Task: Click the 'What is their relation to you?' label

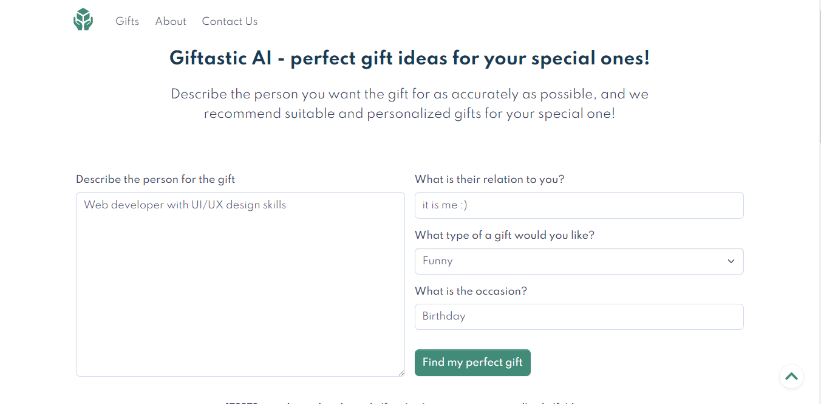Action: pyautogui.click(x=489, y=179)
